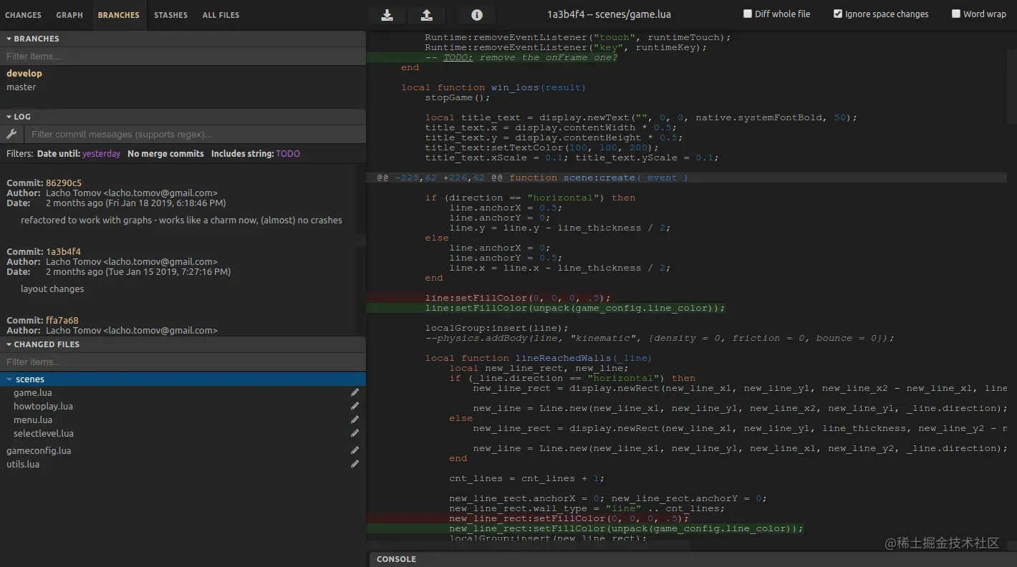Open the info icon button
Screen dimensions: 1017x567
477,15
